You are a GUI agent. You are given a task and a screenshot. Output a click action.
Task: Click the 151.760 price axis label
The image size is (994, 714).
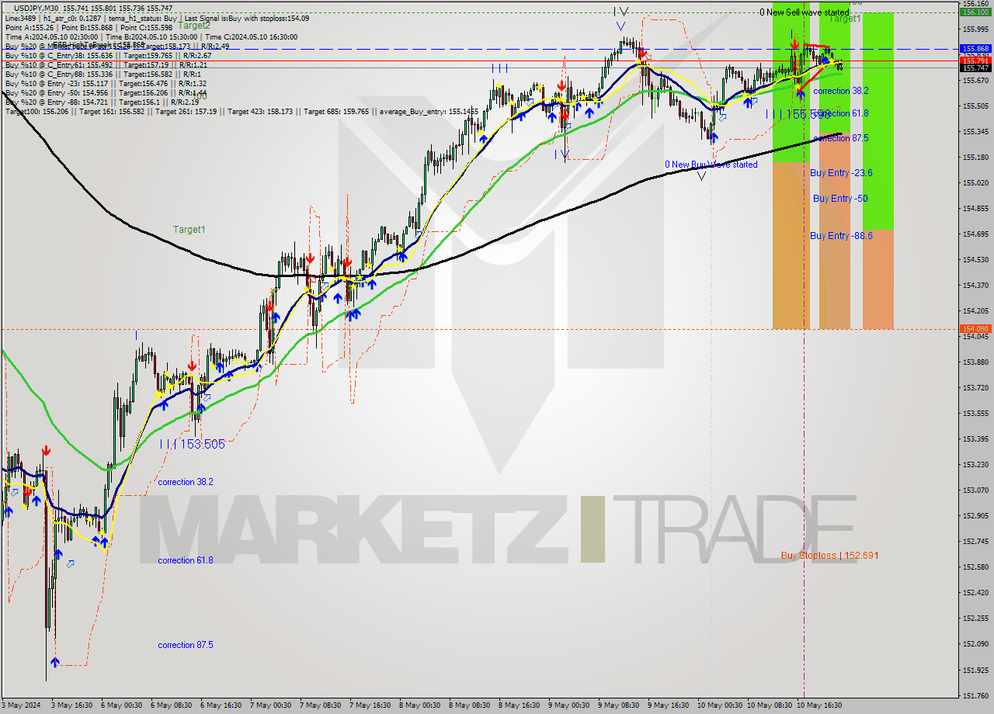click(x=975, y=695)
